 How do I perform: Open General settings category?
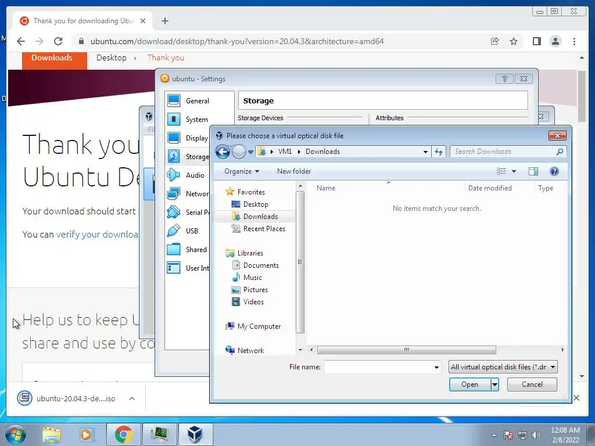[x=197, y=101]
